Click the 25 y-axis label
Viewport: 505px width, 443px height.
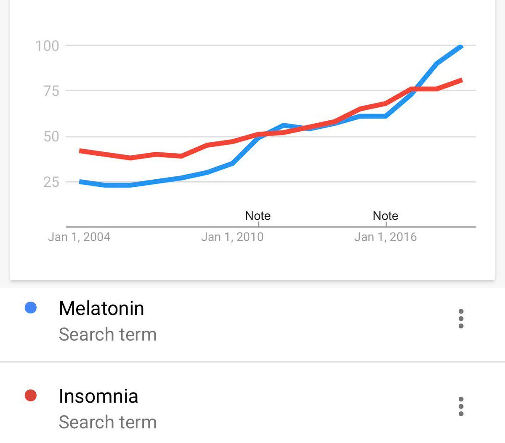tap(51, 182)
